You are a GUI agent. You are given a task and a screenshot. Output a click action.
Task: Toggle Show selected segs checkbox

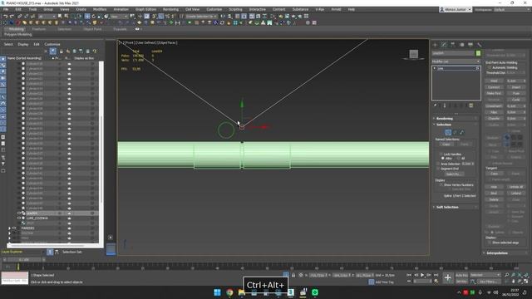[490, 243]
